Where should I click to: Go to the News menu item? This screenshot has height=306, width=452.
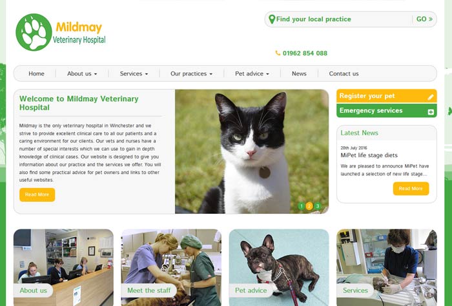tap(299, 73)
